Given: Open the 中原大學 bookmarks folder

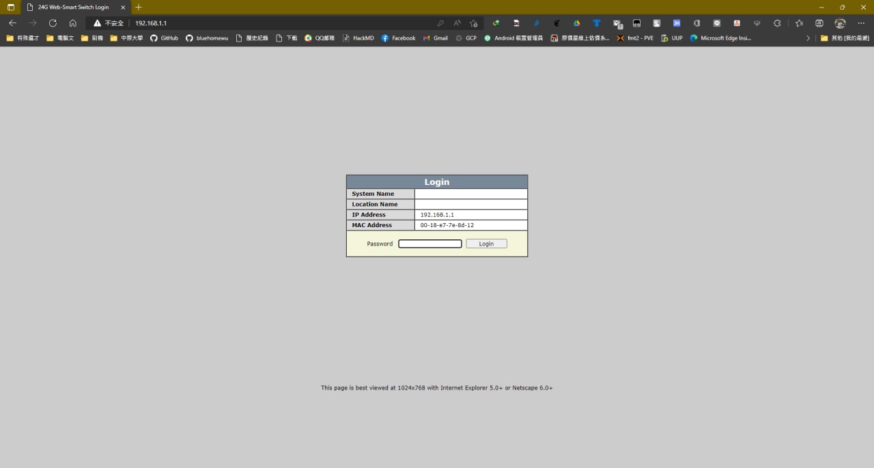Looking at the screenshot, I should [x=126, y=38].
